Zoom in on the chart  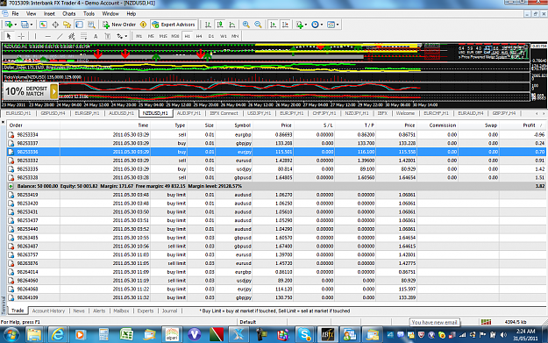pyautogui.click(x=246, y=25)
